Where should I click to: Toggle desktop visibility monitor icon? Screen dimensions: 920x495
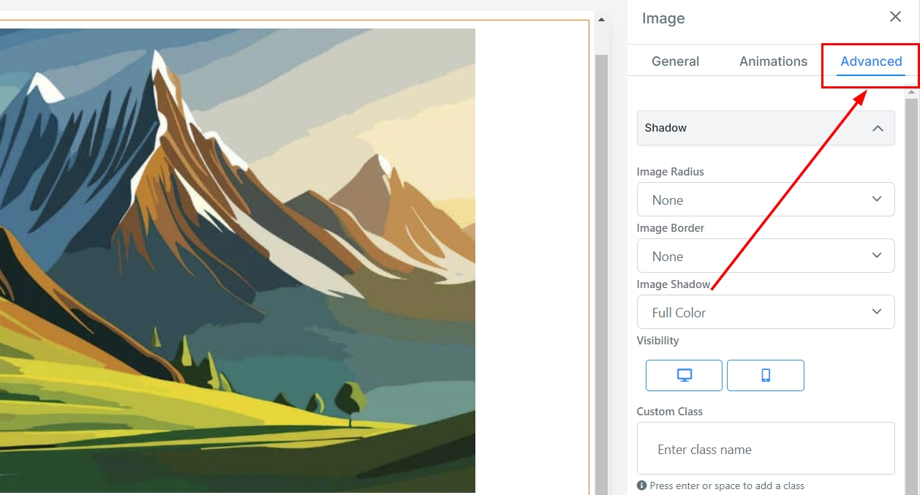684,375
